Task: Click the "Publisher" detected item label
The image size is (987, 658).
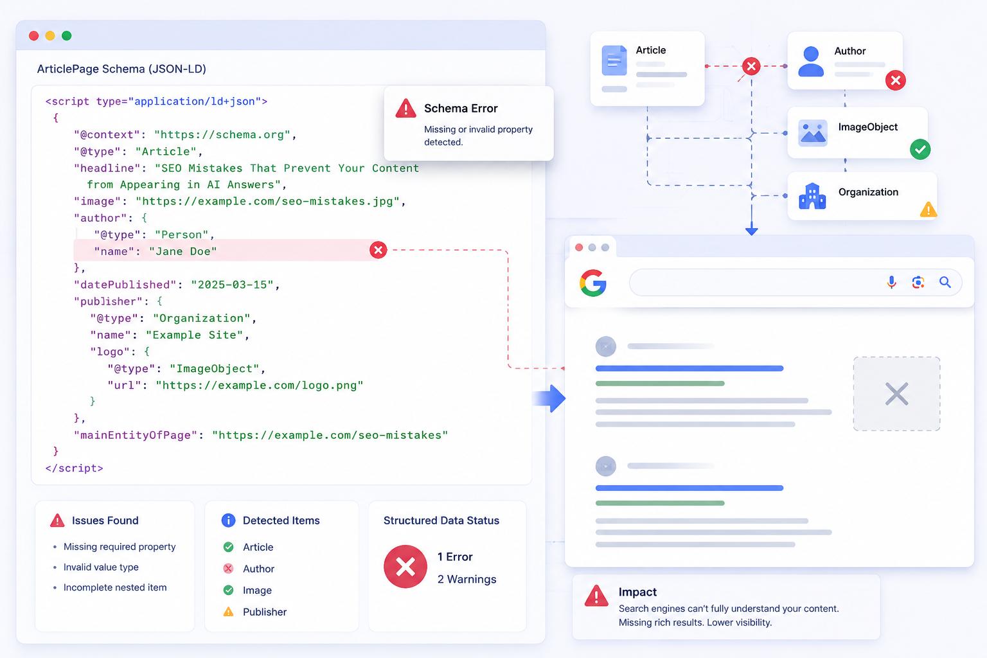Action: [x=265, y=612]
